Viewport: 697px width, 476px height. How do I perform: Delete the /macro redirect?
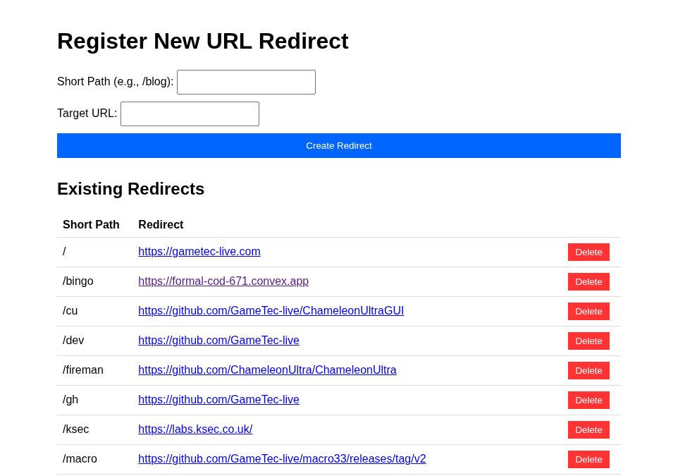coord(588,460)
